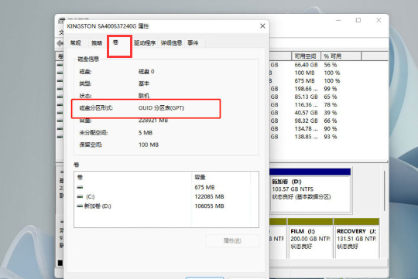
Task: Click the 99 % available cell
Action: 331,89
